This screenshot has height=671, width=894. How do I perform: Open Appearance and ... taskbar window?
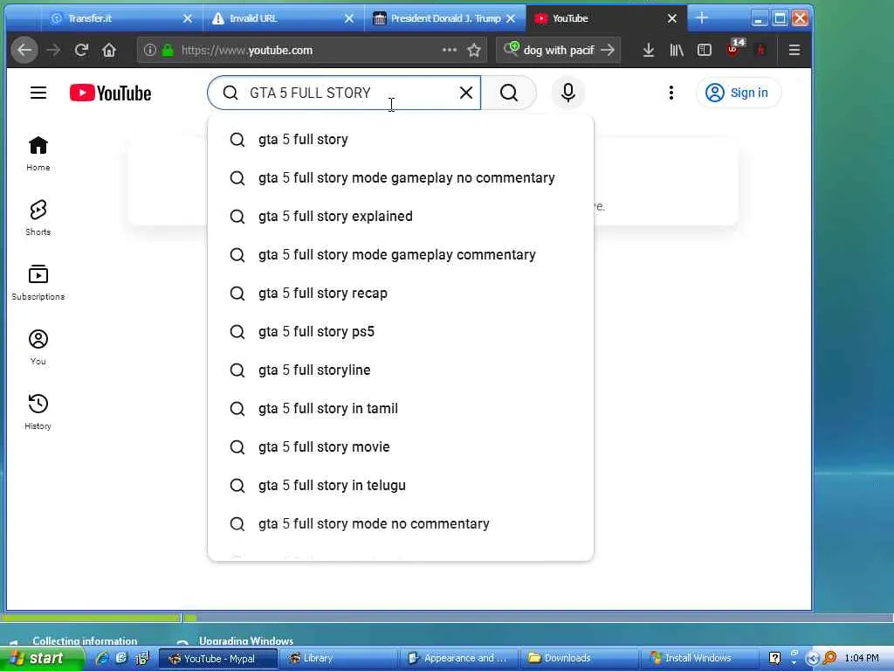[457, 659]
